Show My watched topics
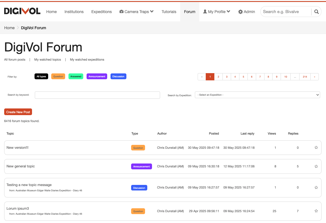 (48, 60)
